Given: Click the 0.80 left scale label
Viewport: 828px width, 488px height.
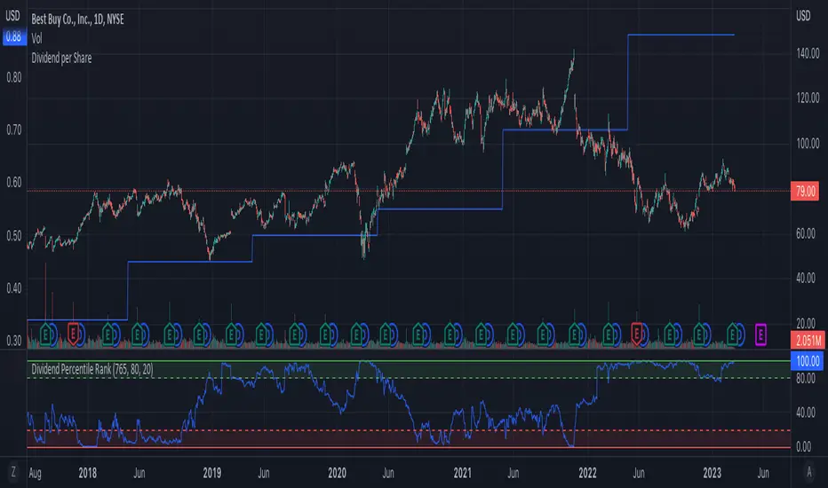Looking at the screenshot, I should [14, 77].
